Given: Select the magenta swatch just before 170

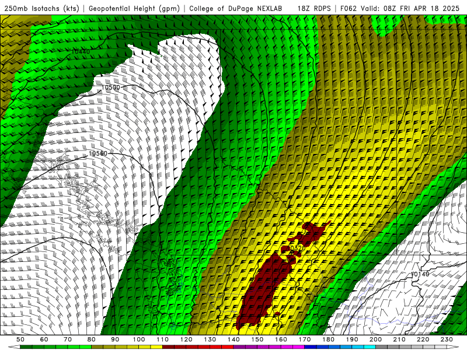Looking at the screenshot, I should [298, 347].
